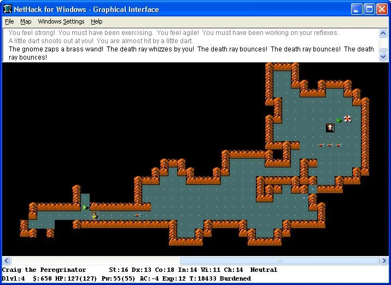
Task: Close the NetHack window
Action: pyautogui.click(x=382, y=9)
